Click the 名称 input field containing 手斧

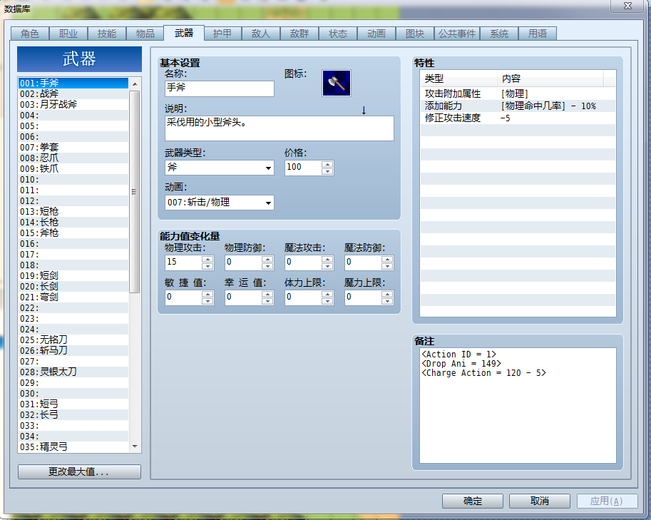219,88
